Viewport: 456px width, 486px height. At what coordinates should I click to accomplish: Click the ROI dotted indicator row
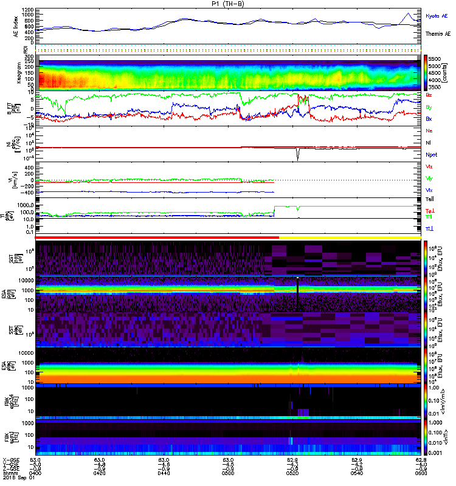coord(228,49)
